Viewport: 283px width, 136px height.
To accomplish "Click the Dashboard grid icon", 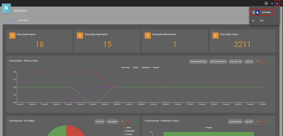I will [x=6, y=8].
